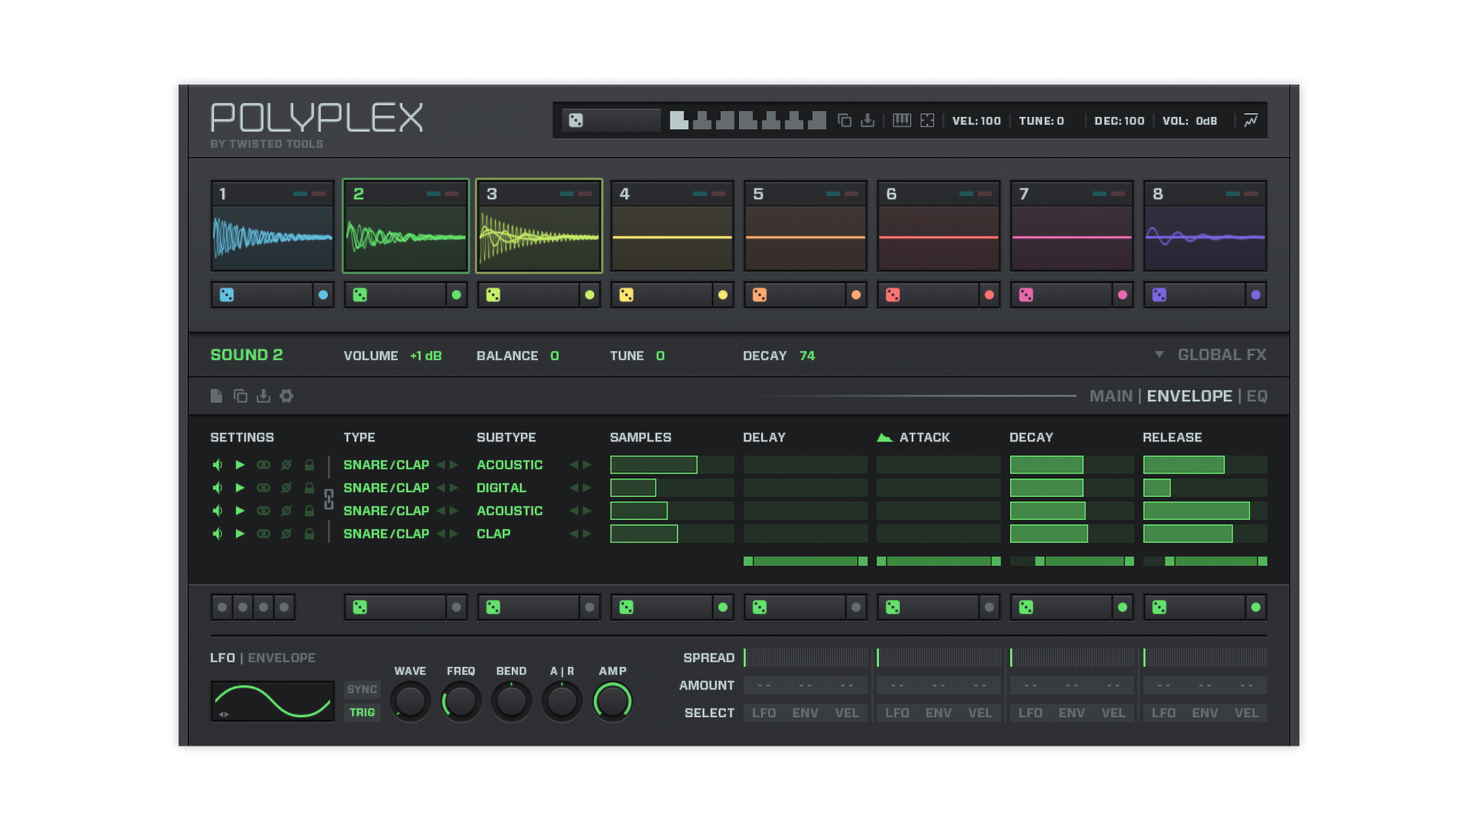Click the save/download icon in sound toolbar
Image resolution: width=1478 pixels, height=831 pixels.
[x=263, y=395]
